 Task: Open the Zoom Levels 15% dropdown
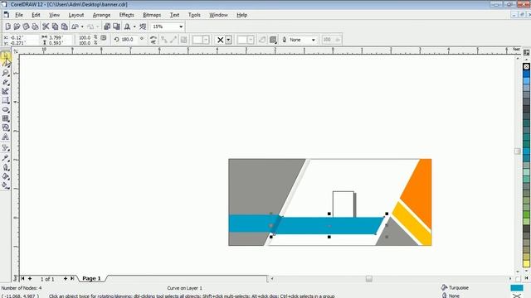(181, 26)
